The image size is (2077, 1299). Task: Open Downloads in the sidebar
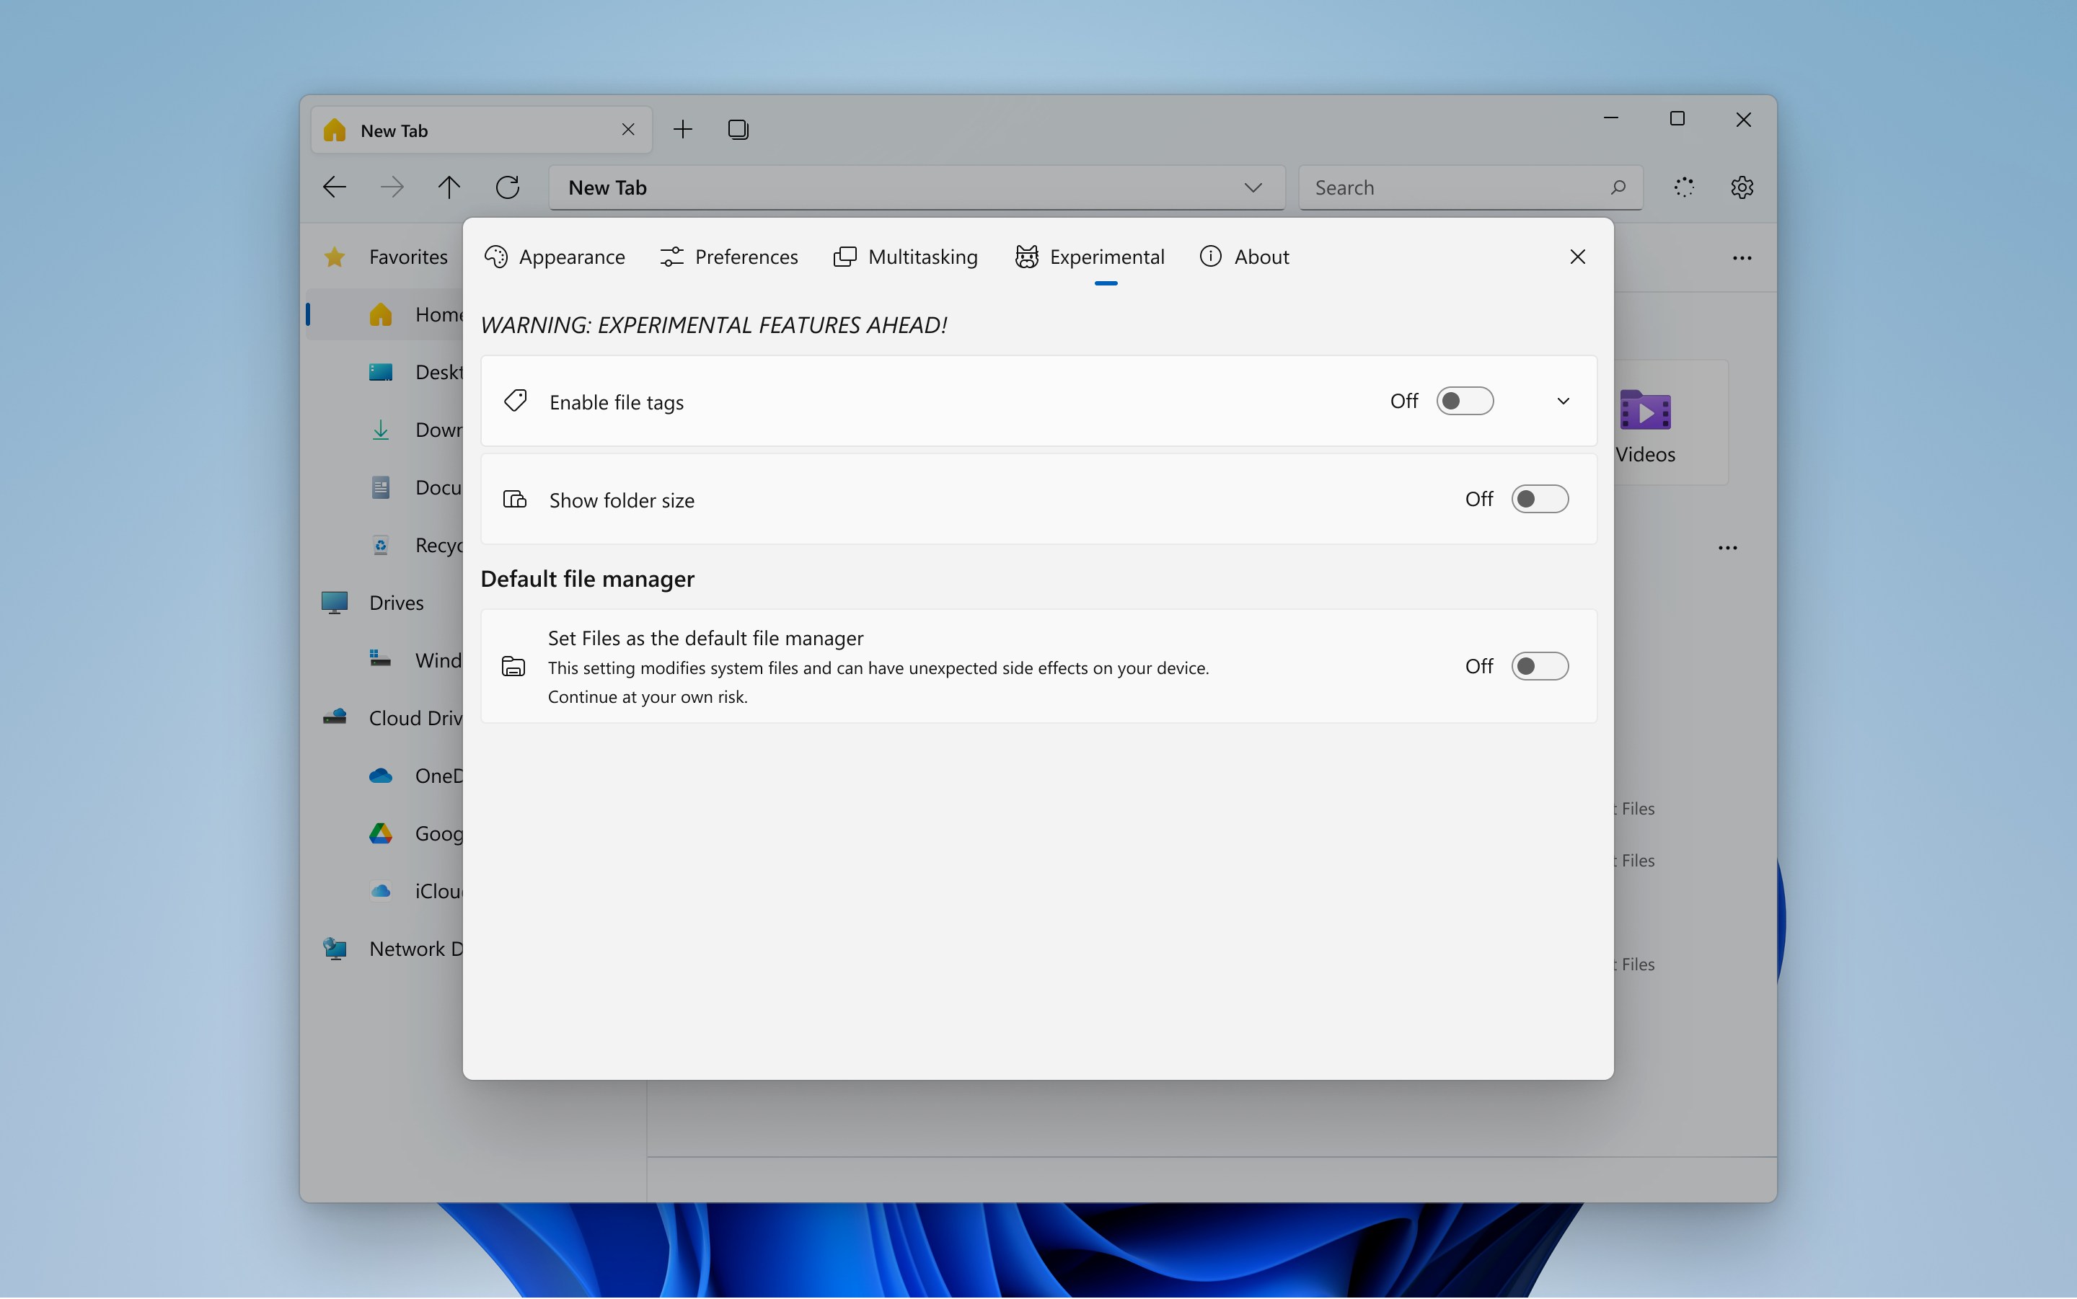point(385,430)
